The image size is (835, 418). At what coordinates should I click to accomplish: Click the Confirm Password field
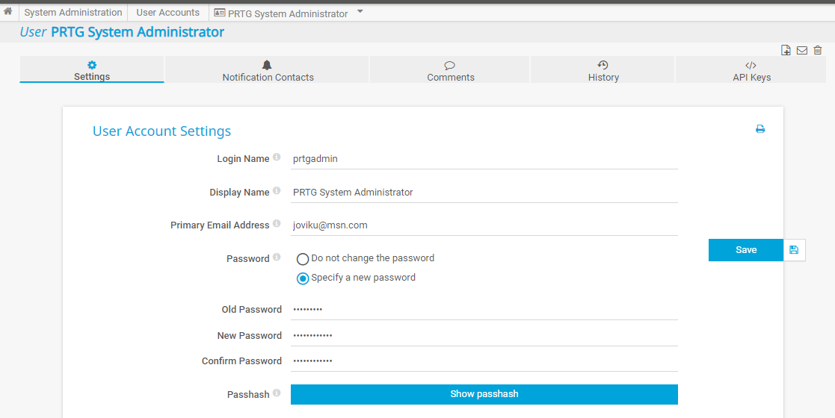point(484,361)
